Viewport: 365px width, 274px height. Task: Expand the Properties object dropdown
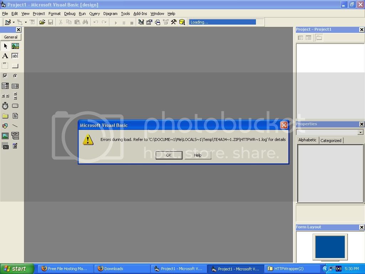(360, 132)
